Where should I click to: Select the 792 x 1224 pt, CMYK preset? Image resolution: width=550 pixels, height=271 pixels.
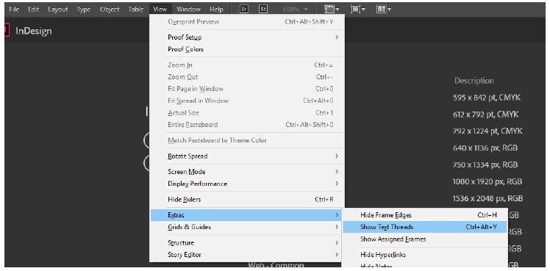coord(488,131)
